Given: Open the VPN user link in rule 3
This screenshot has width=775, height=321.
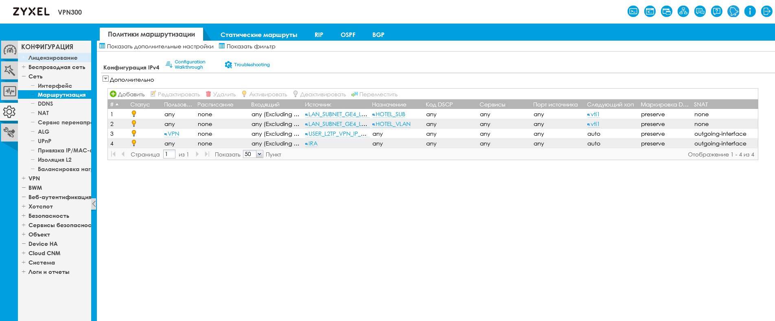Looking at the screenshot, I should 173,134.
